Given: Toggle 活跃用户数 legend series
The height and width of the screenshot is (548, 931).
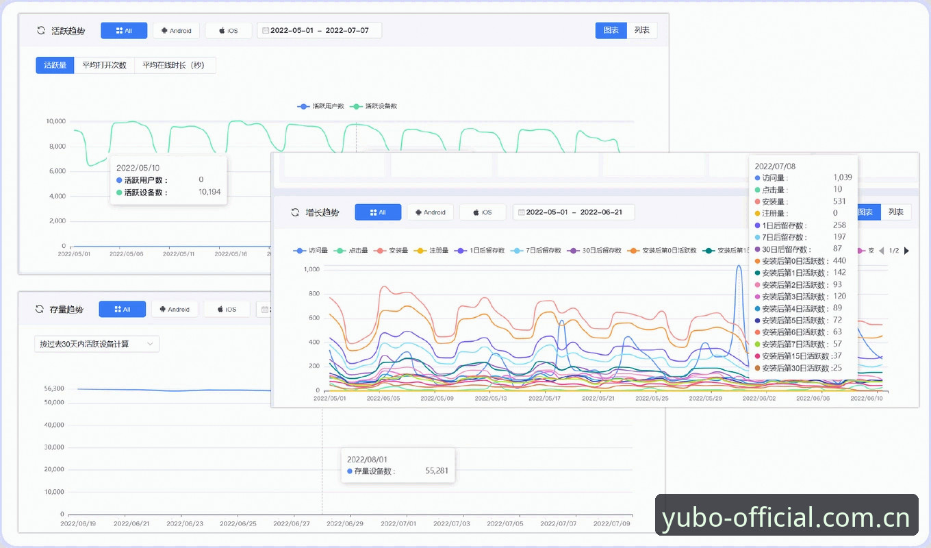Looking at the screenshot, I should pos(320,106).
